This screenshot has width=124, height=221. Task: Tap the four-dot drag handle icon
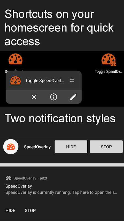72,80
